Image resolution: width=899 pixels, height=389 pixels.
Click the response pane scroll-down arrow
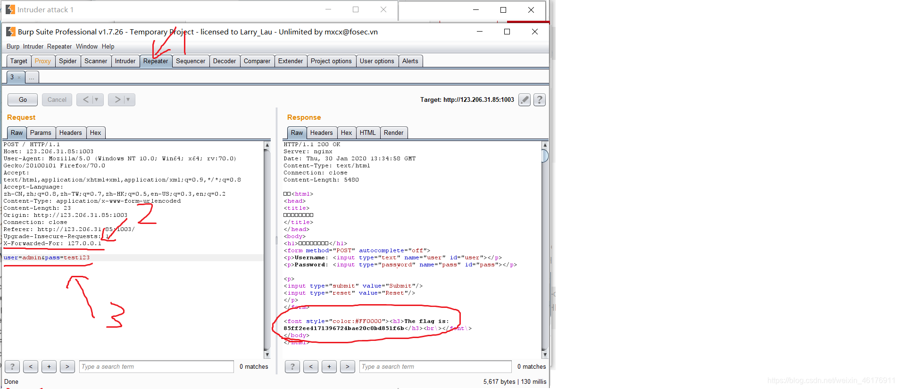click(545, 355)
